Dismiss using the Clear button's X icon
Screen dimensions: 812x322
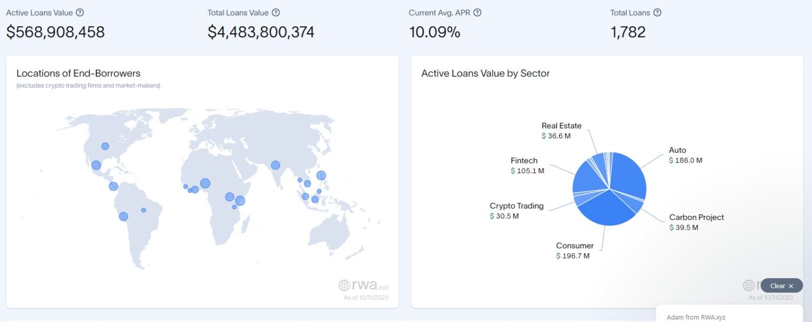(791, 286)
